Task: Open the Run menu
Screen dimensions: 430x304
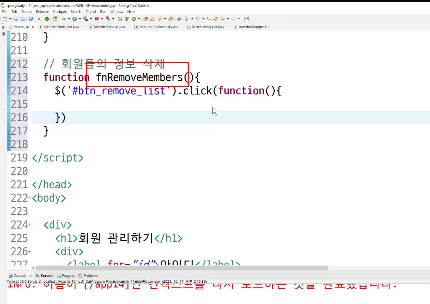Action: (x=103, y=12)
